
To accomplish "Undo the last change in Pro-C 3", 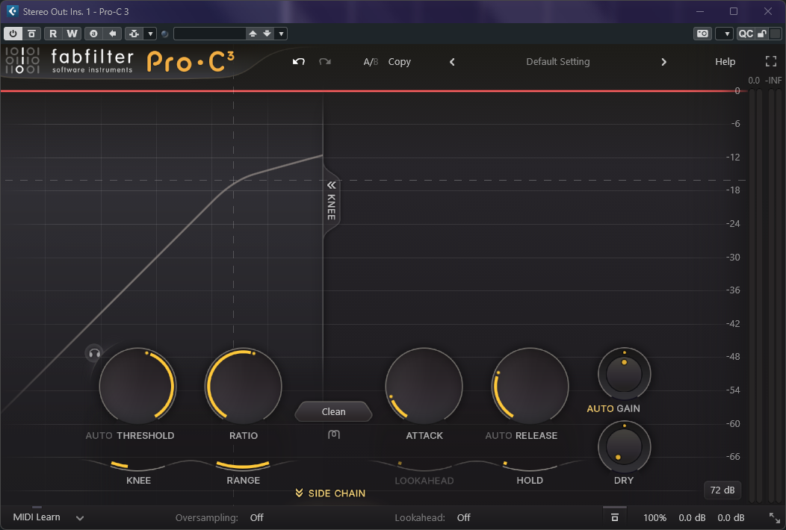I will point(298,62).
